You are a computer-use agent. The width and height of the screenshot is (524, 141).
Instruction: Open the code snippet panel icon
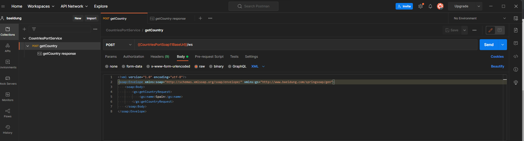516,56
